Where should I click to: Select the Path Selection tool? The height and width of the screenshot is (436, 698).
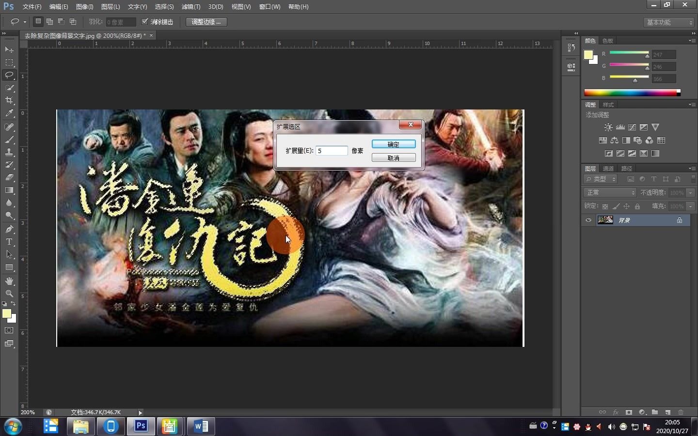(x=9, y=254)
